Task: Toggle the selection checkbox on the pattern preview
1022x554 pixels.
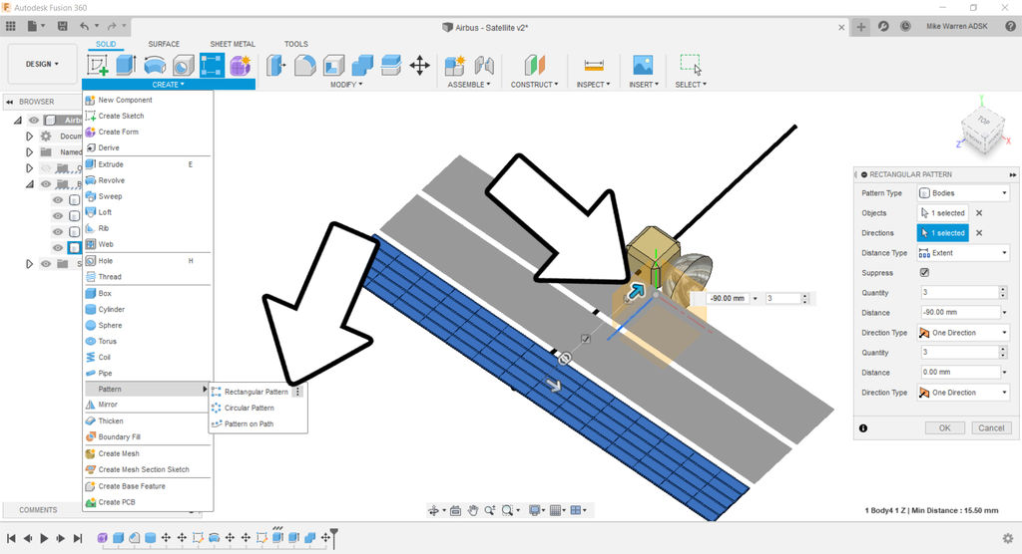Action: (x=585, y=339)
